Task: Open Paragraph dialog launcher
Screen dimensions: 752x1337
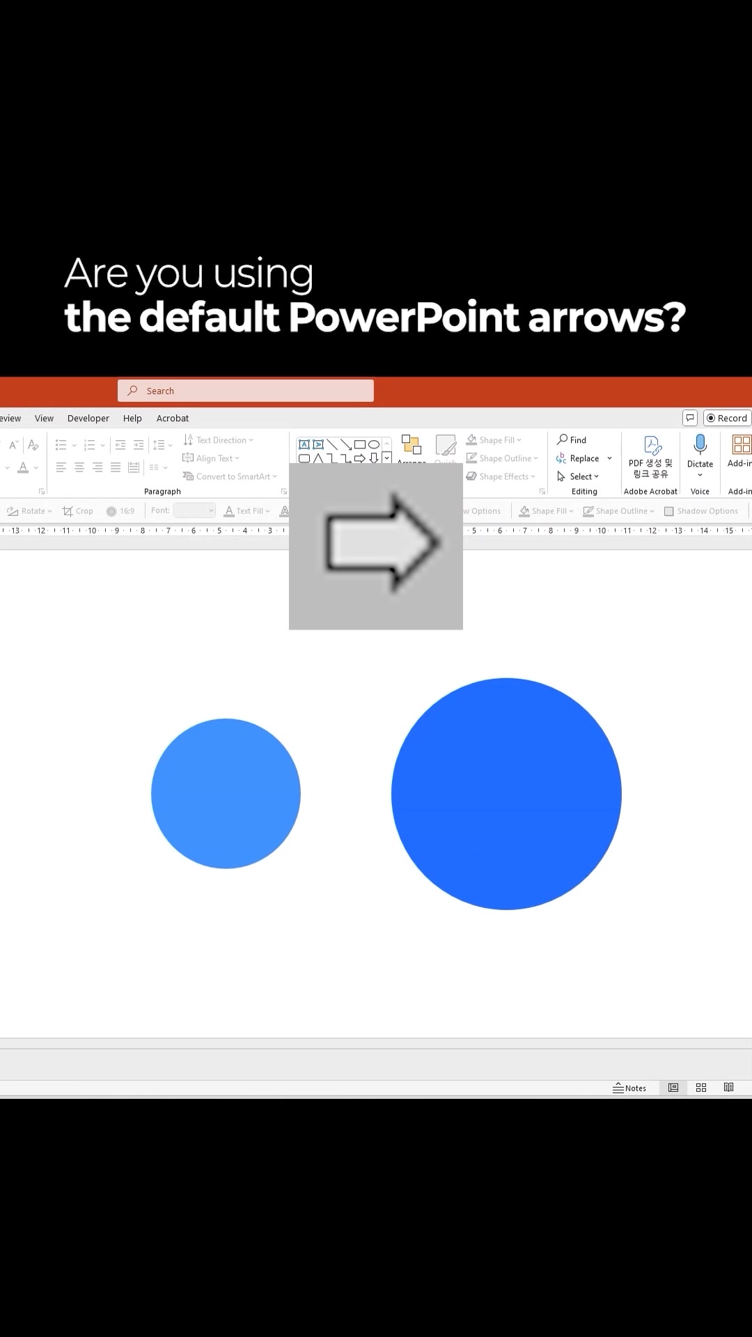Action: pos(284,492)
